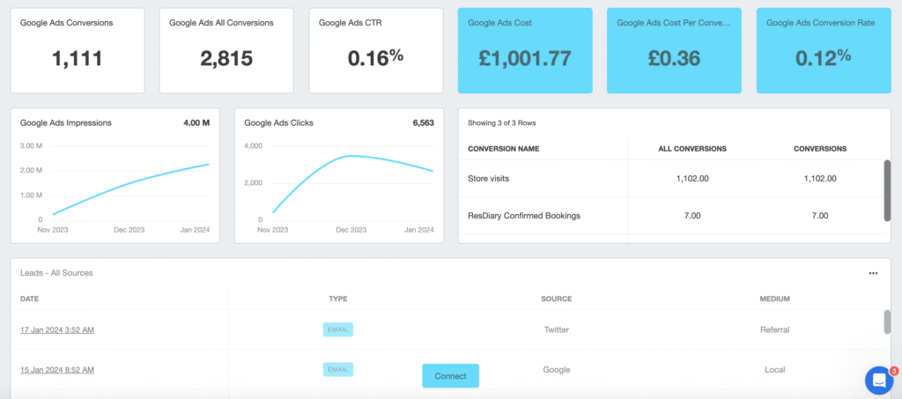Open the chat support bubble icon
902x399 pixels.
coord(878,380)
